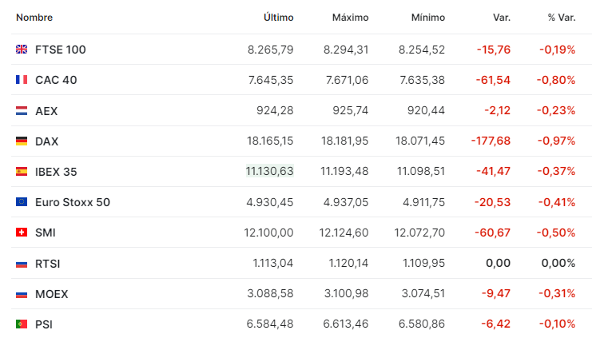Open the DAX index link

(x=47, y=141)
